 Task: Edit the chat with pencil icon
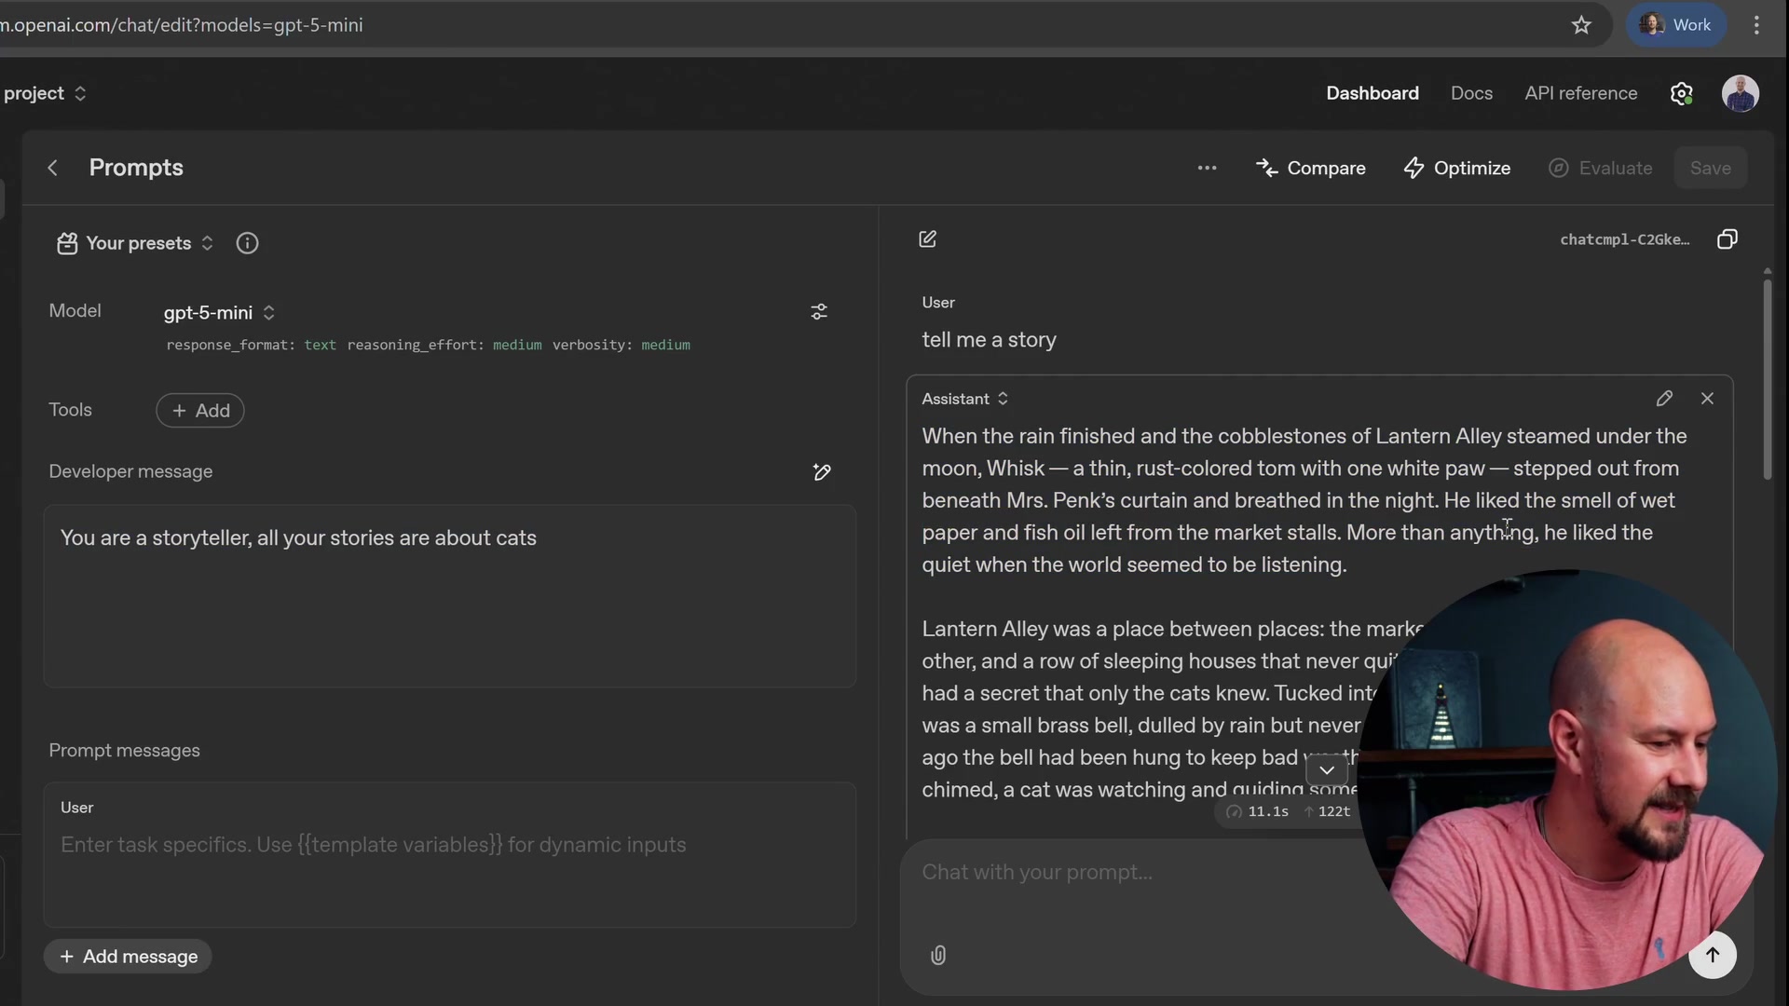(x=927, y=239)
